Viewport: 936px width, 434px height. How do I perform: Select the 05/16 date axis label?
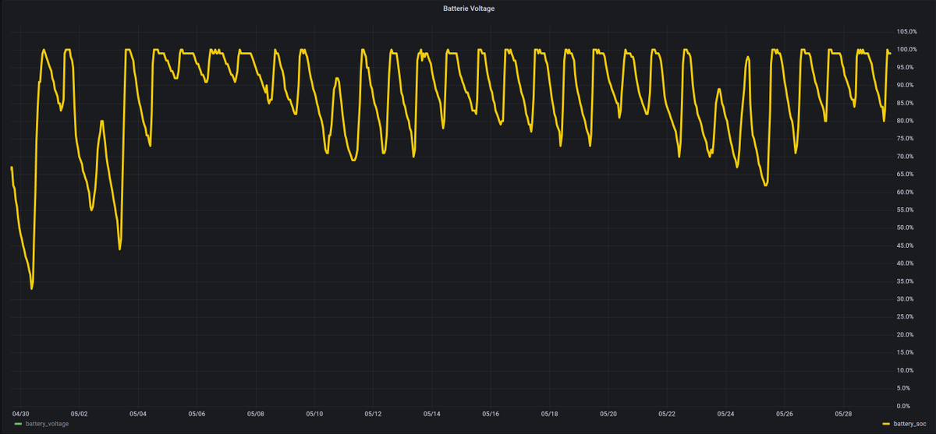[491, 414]
